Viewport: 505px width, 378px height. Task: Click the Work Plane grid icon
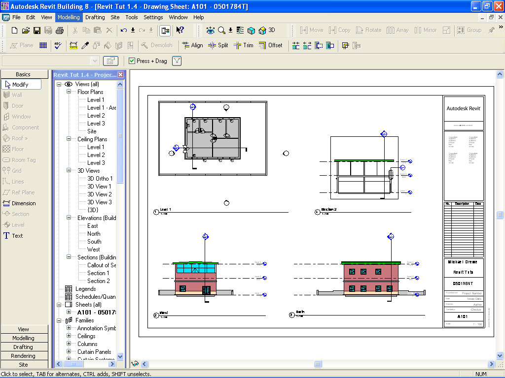(43, 45)
